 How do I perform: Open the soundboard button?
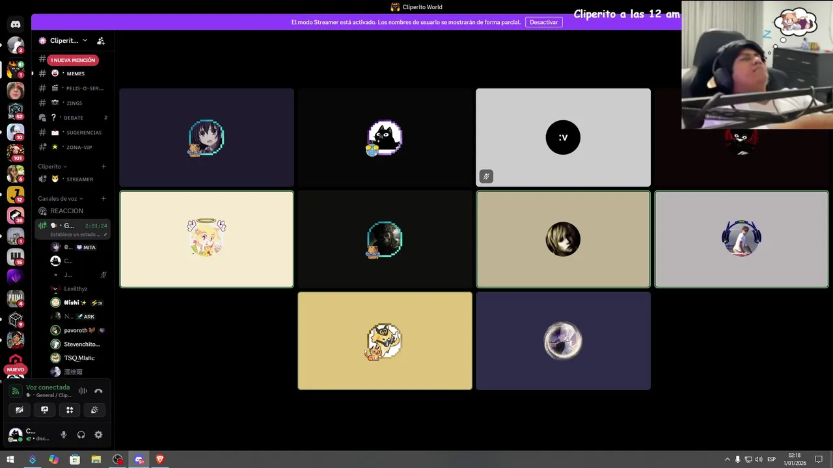coord(94,409)
